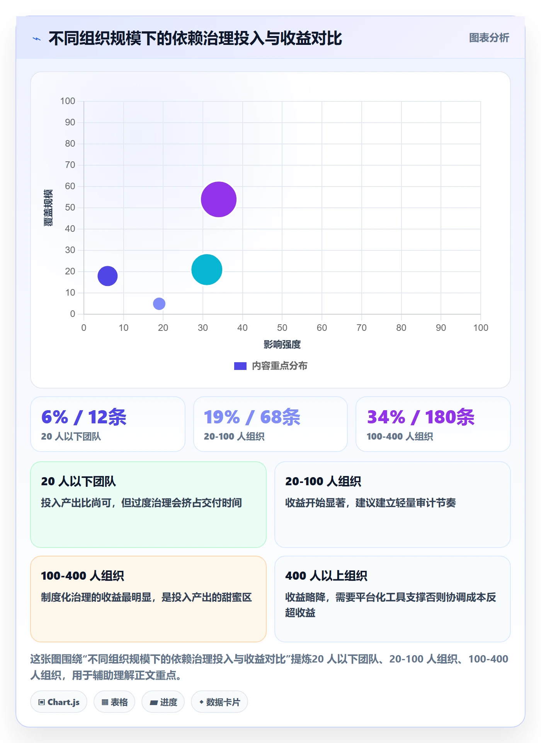Click the 20 人以下团队 label under 6%
Viewport: 541px width, 743px height.
(71, 437)
